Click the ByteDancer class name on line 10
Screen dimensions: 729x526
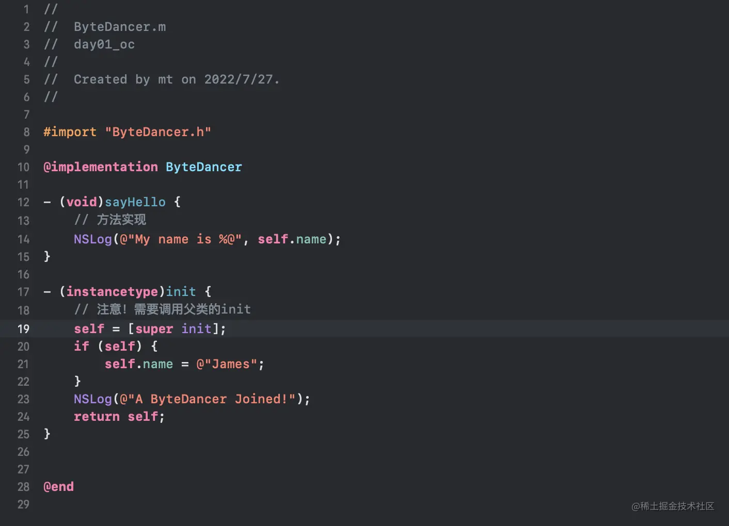203,167
